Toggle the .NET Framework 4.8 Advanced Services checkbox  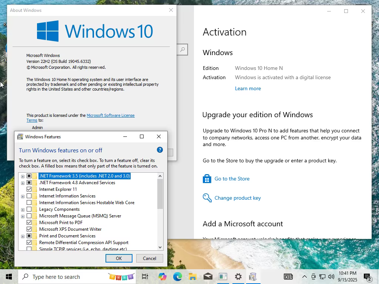click(x=29, y=183)
